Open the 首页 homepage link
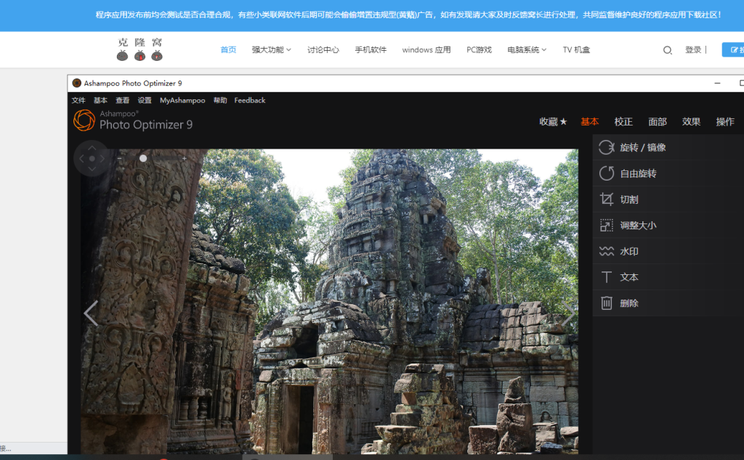Viewport: 744px width, 460px height. (x=228, y=50)
